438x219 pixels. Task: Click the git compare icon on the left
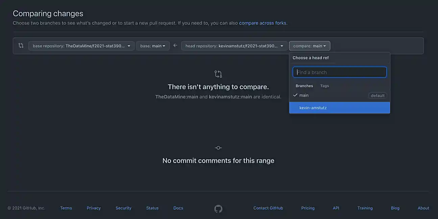(x=21, y=45)
